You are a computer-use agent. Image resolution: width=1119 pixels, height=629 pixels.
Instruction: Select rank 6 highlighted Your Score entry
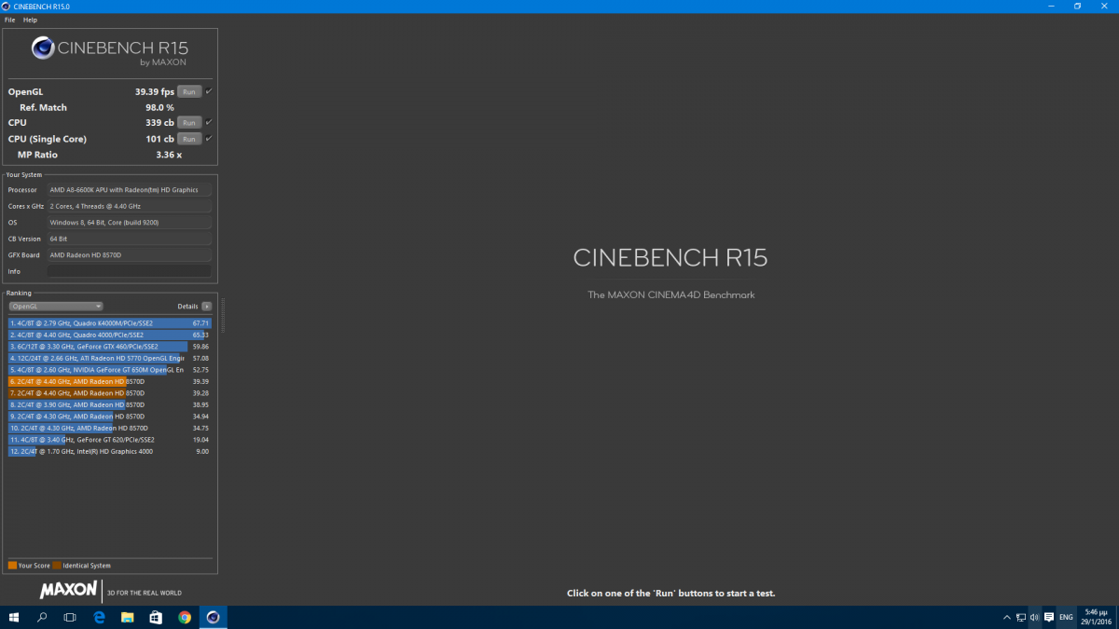click(110, 381)
